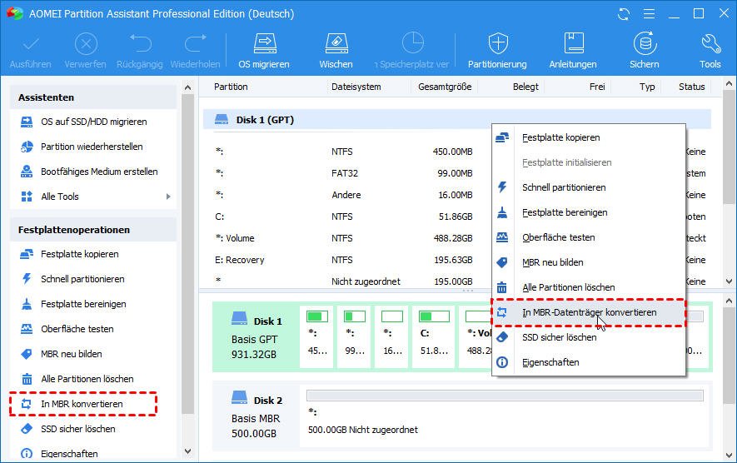Choose Oberfläche testen from context menu
The height and width of the screenshot is (463, 737).
[589, 237]
